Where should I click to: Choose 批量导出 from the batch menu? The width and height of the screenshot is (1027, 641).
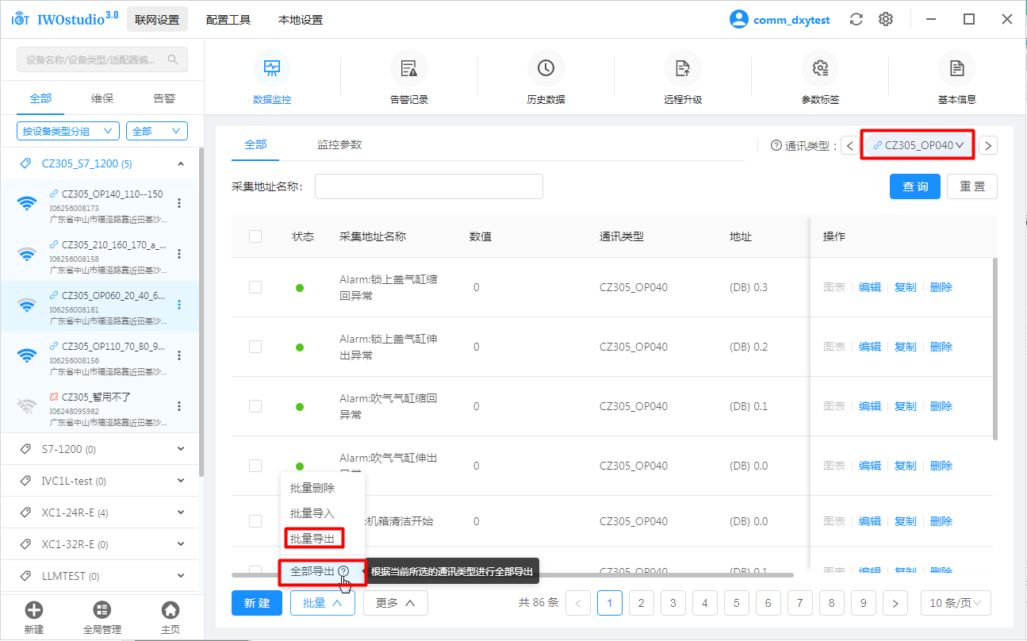(313, 539)
